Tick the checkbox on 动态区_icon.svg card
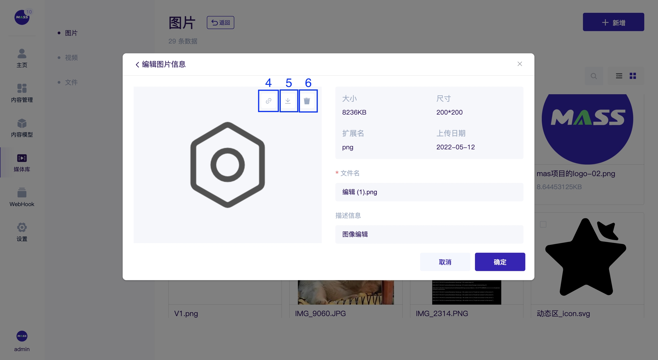The image size is (658, 360). (x=543, y=225)
